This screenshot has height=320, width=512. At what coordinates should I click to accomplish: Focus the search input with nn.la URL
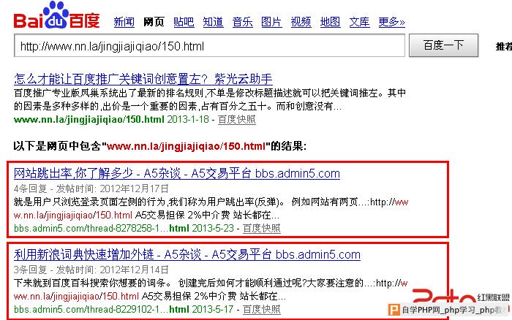pyautogui.click(x=209, y=46)
